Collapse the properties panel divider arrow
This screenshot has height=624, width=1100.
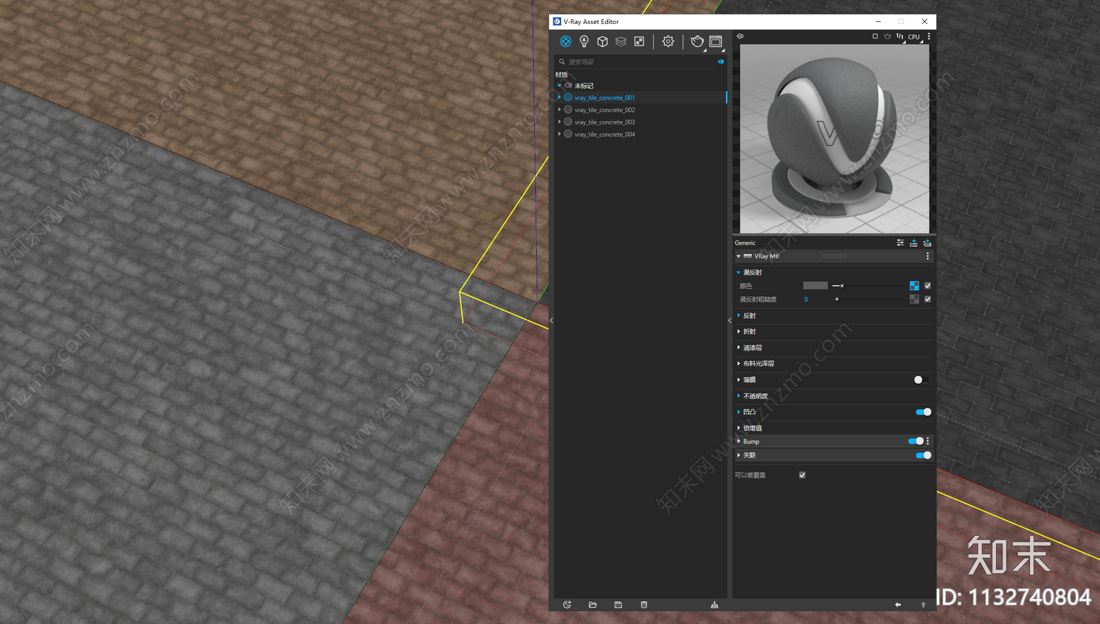729,320
